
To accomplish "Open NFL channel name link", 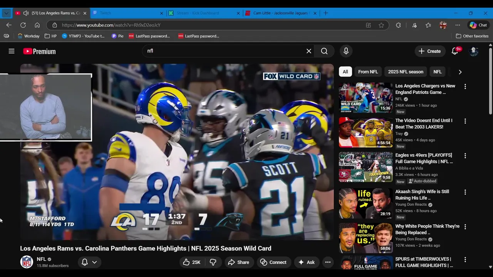I will click(41, 259).
